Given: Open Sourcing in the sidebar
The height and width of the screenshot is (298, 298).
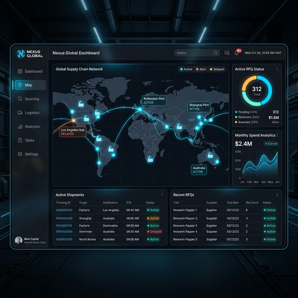Looking at the screenshot, I should (30, 99).
